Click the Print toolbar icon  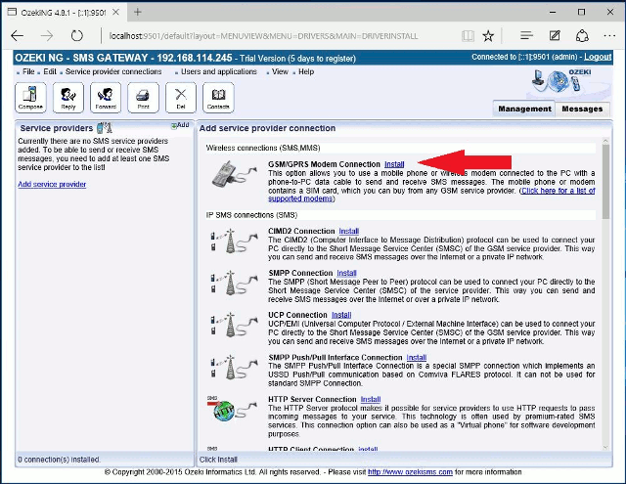[143, 98]
